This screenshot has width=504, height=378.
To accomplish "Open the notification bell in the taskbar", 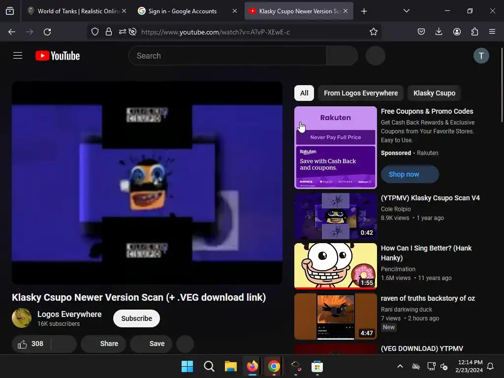I will (x=491, y=366).
